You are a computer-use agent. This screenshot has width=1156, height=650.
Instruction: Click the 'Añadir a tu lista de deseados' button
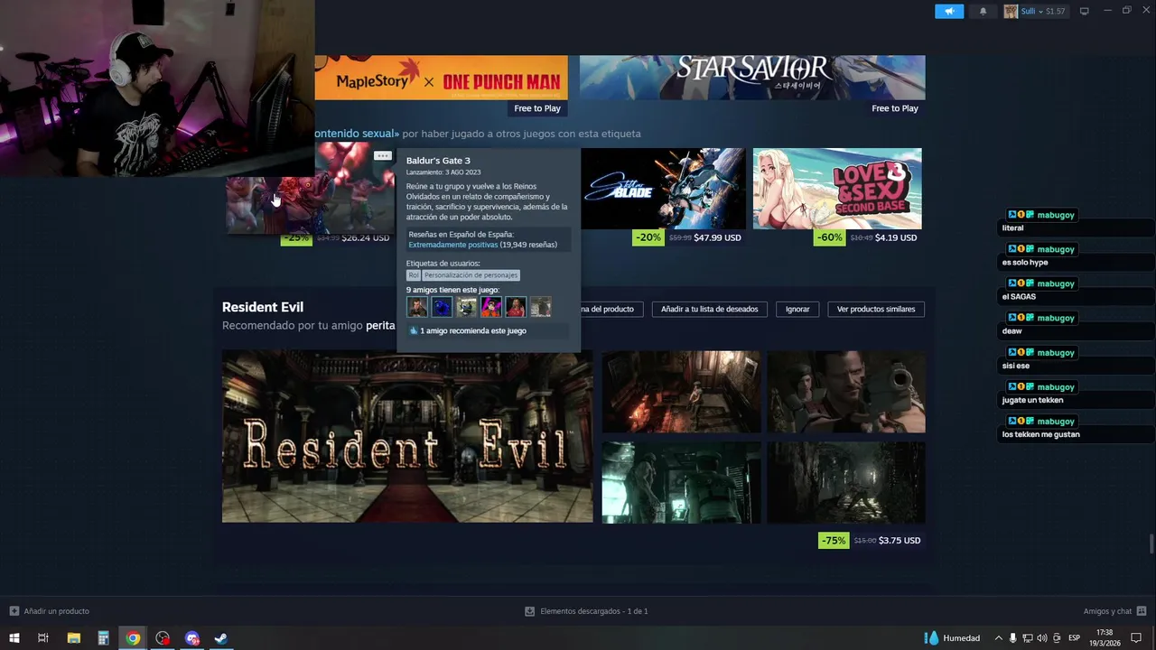click(x=710, y=309)
